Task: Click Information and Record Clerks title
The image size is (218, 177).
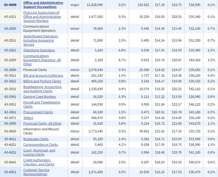Action: tap(41, 131)
